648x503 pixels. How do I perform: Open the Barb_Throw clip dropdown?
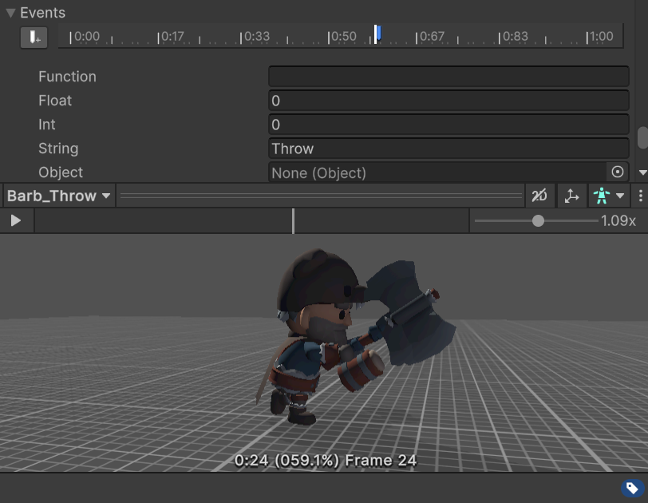tap(59, 196)
